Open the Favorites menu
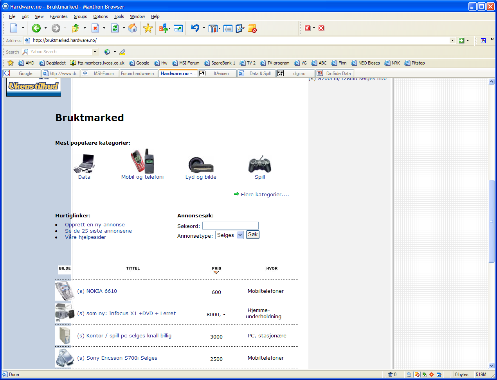Image resolution: width=497 pixels, height=380 pixels. pyautogui.click(x=59, y=16)
